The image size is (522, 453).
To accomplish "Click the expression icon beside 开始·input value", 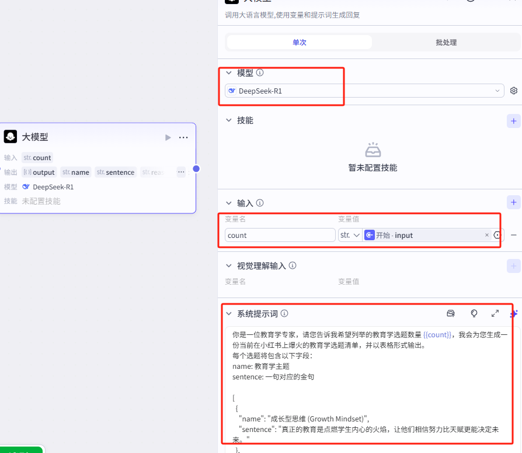I will 497,235.
